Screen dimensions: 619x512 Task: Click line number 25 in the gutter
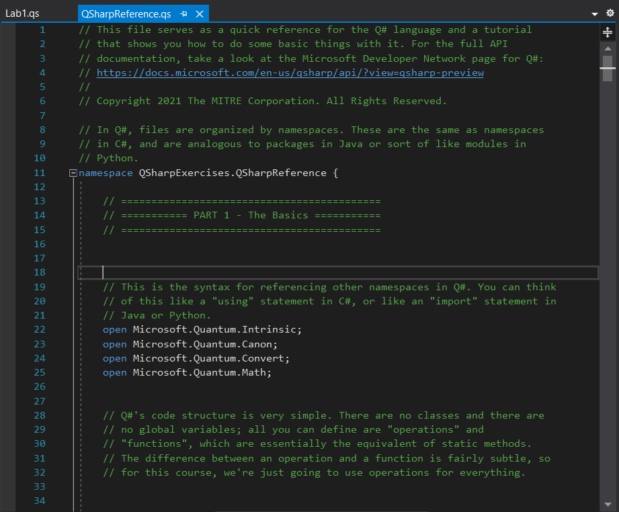tap(39, 372)
